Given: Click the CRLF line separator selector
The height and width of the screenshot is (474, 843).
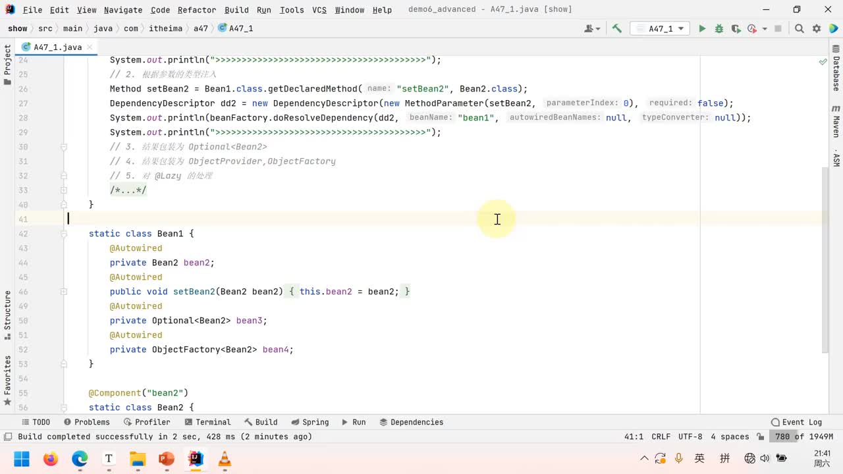Looking at the screenshot, I should point(661,436).
